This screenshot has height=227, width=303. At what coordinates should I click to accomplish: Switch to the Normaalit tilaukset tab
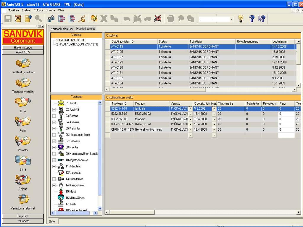(62, 29)
